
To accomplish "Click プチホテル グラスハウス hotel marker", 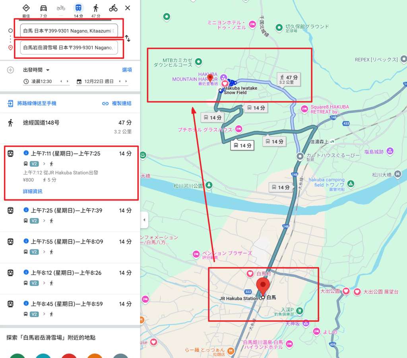I will [239, 129].
